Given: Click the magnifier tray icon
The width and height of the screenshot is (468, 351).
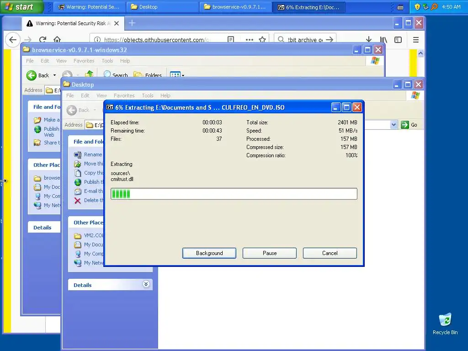Looking at the screenshot, I should tap(434, 7).
